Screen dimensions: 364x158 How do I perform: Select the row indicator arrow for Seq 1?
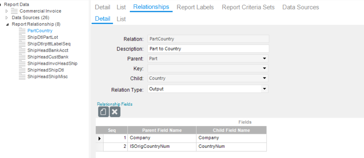pyautogui.click(x=100, y=138)
